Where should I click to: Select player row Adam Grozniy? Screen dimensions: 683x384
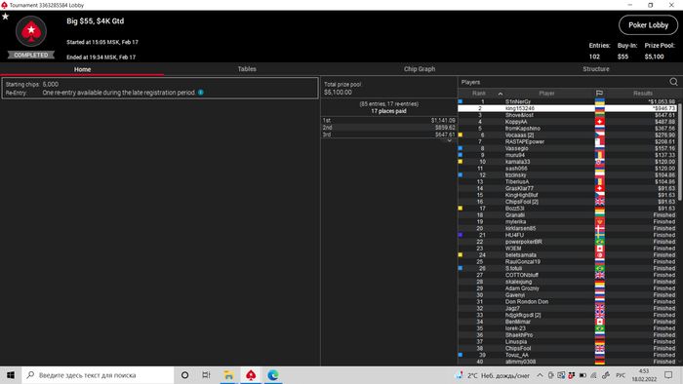(x=568, y=288)
